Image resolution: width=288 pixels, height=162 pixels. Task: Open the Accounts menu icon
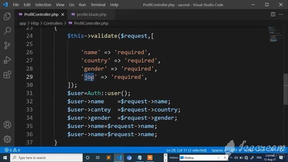(x=7, y=125)
